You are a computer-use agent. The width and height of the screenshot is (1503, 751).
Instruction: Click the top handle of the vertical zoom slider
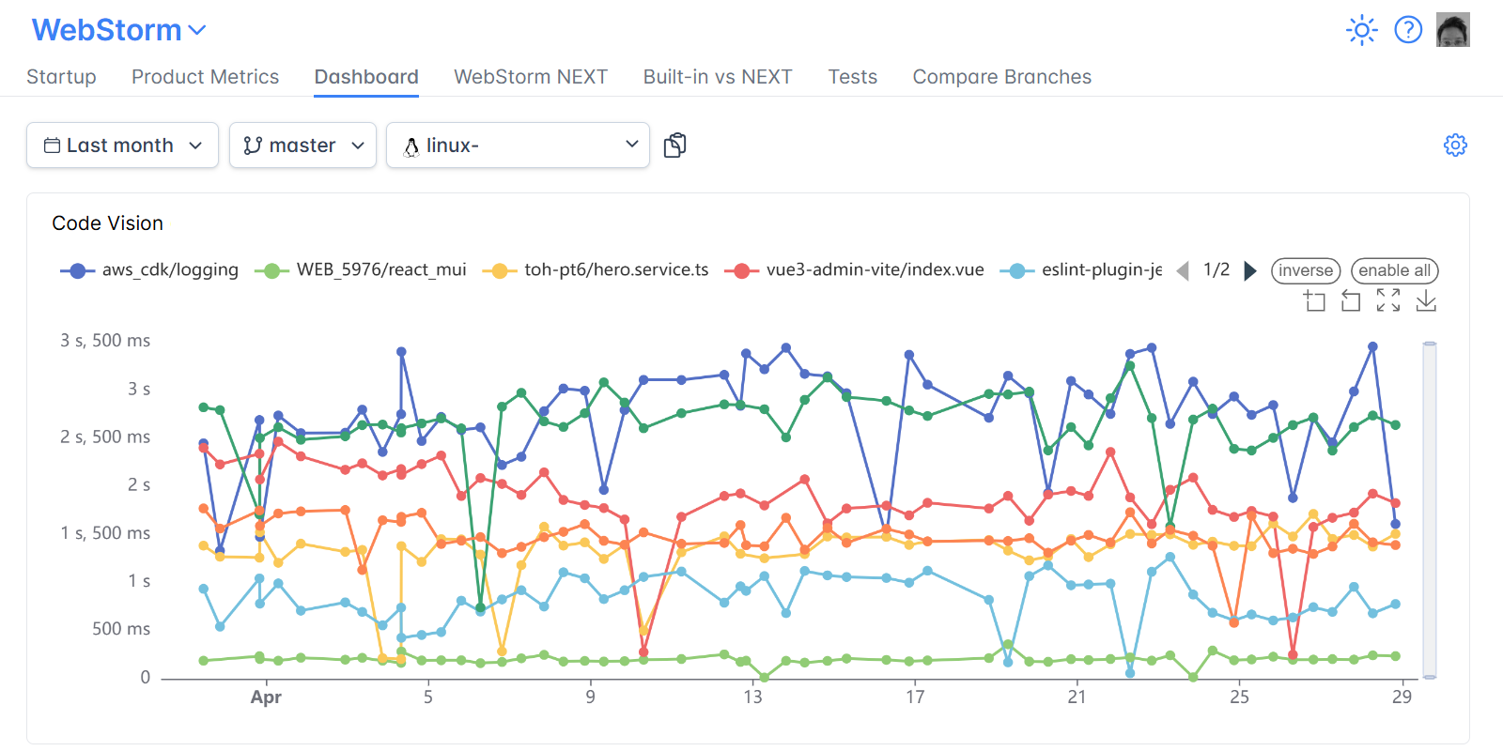pyautogui.click(x=1430, y=344)
